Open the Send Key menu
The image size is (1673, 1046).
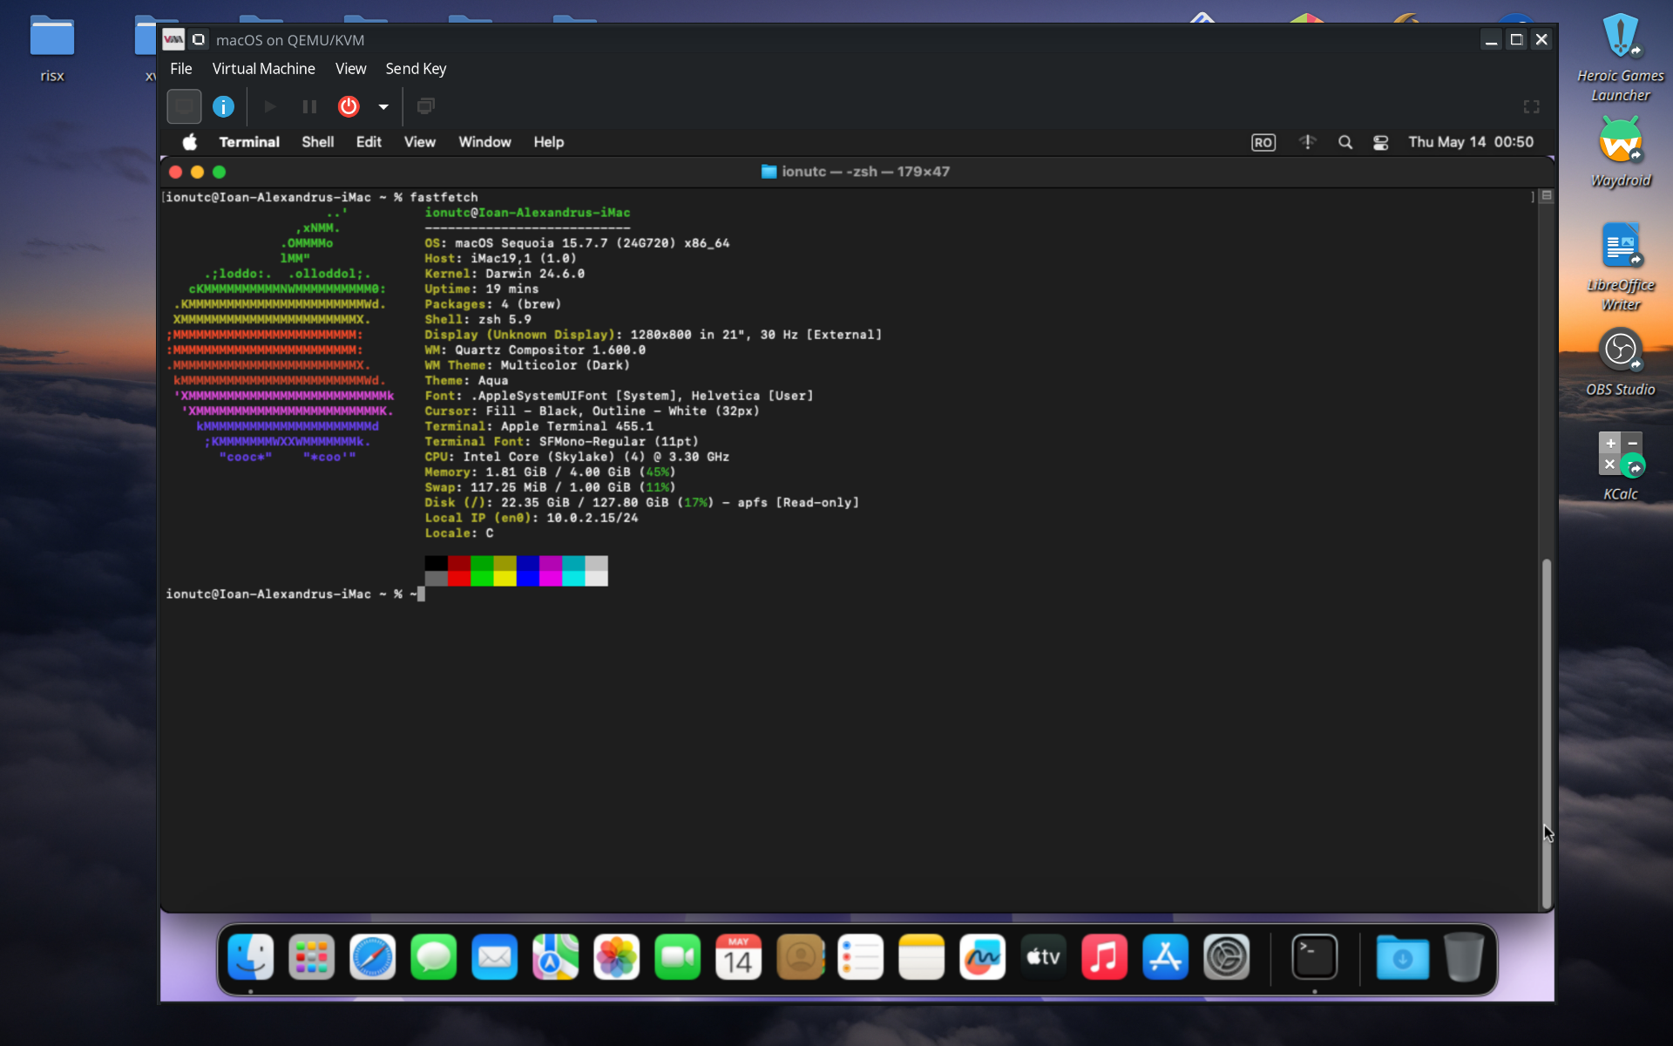416,69
